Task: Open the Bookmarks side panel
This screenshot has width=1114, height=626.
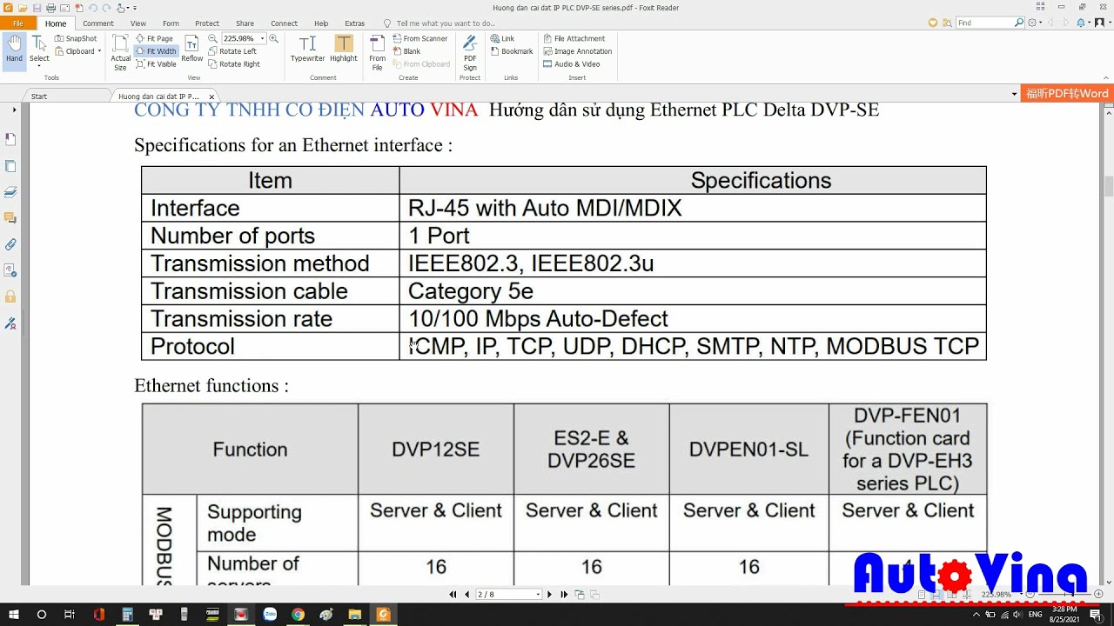Action: [x=10, y=139]
